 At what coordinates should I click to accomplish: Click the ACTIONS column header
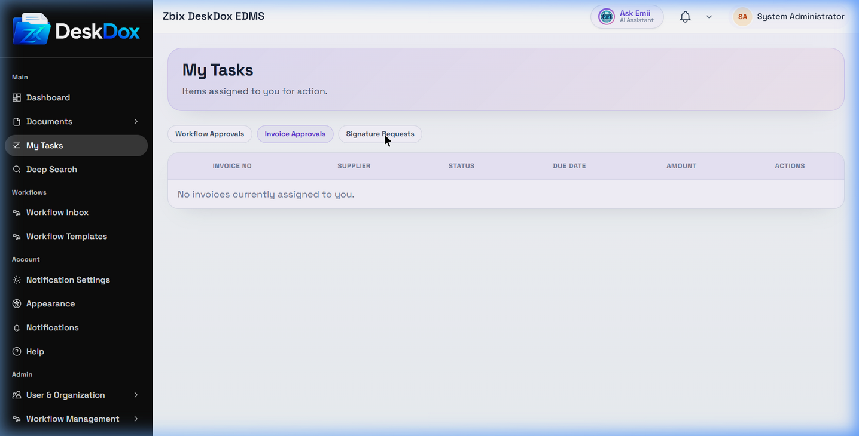[x=790, y=166]
